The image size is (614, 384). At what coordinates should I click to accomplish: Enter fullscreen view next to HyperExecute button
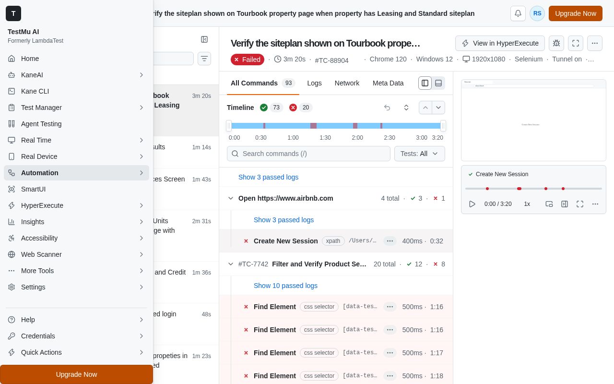[x=576, y=43]
